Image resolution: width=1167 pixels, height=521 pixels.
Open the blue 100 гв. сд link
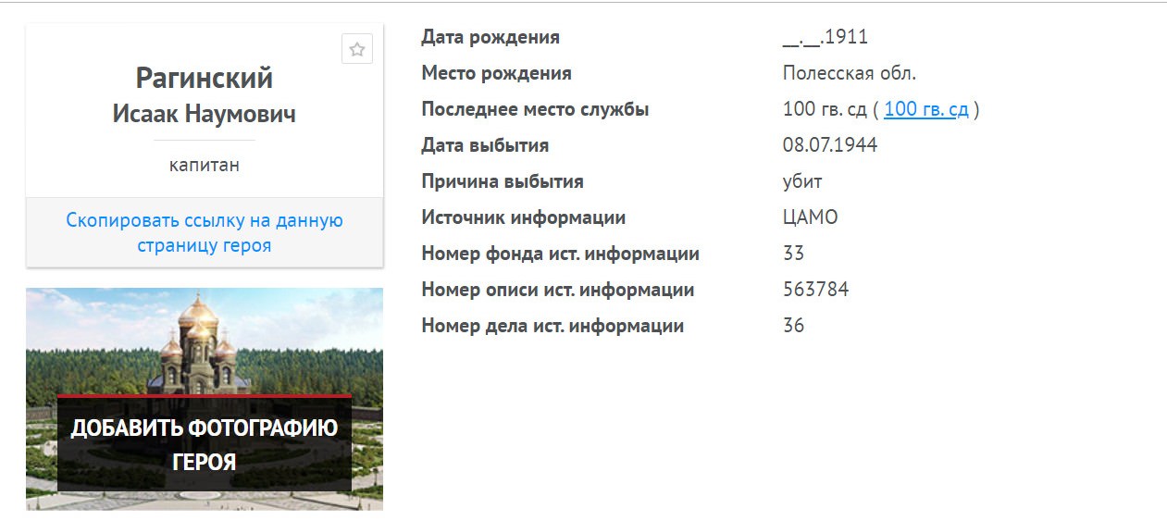925,109
